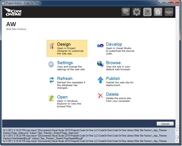Choose the Publish action link
This screenshot has height=146, width=182.
pos(113,78)
